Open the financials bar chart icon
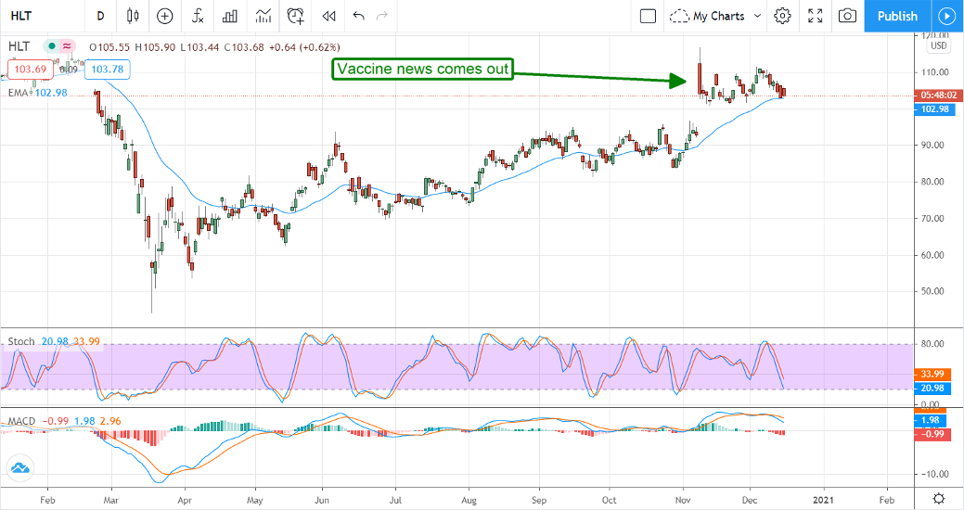Viewport: 964px width, 510px height. (231, 16)
